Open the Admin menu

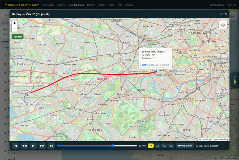[129, 5]
